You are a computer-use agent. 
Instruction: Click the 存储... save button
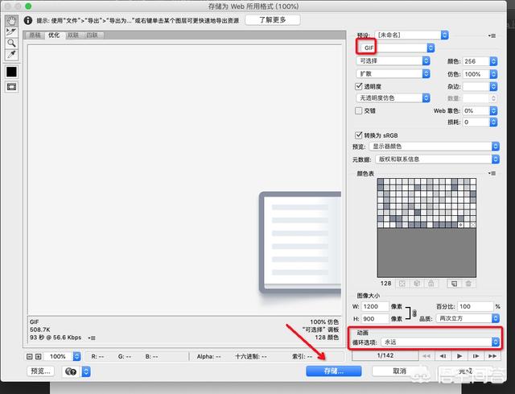334,371
